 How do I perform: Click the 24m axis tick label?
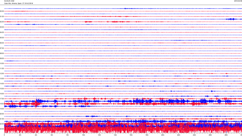(194, 135)
